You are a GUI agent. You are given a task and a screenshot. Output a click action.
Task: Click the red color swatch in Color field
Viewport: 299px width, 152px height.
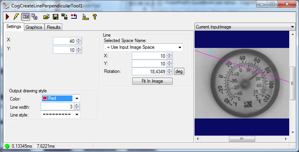coord(45,98)
